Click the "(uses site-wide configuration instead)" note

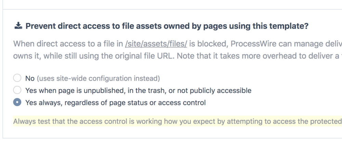coord(98,79)
